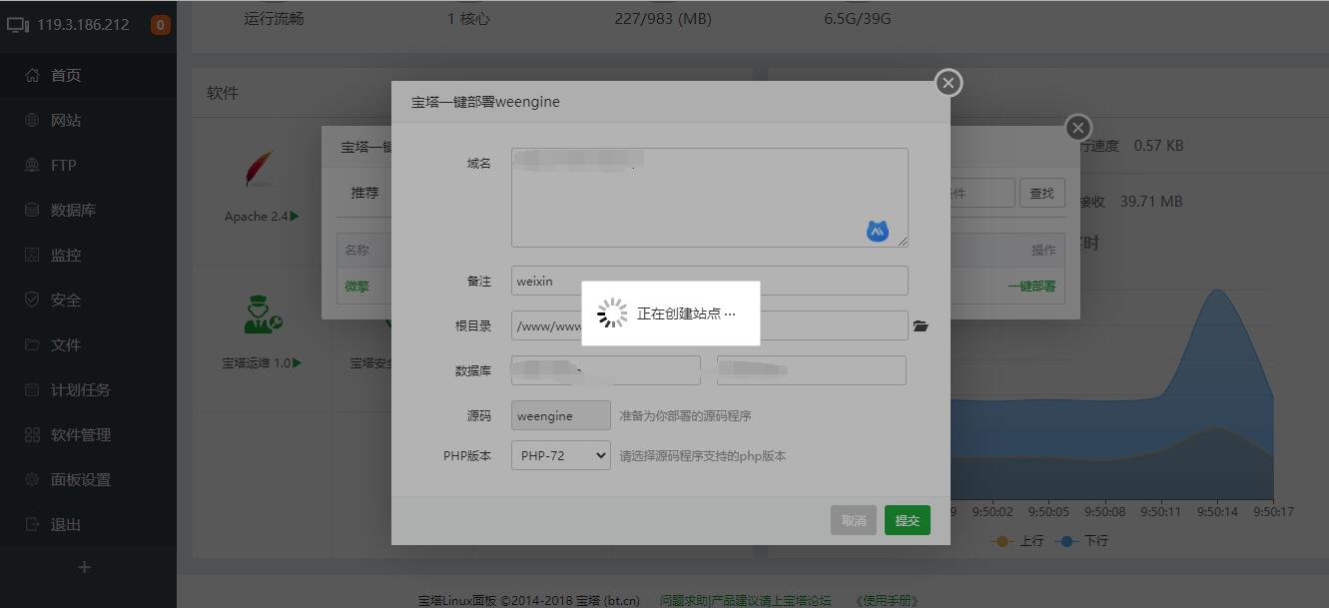The height and width of the screenshot is (608, 1329).
Task: Click the orange notification badge showing 0
Action: (x=160, y=25)
